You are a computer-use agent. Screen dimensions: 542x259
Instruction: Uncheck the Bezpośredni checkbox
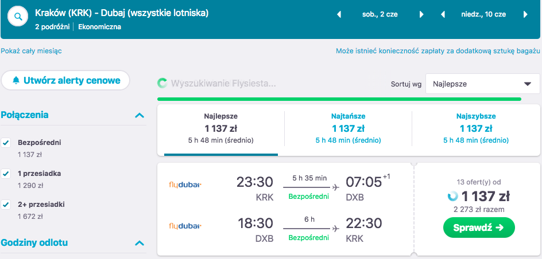6,143
